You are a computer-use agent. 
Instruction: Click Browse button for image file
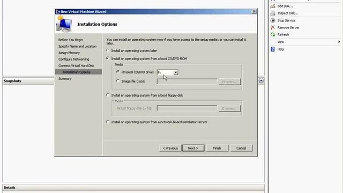coord(229,81)
